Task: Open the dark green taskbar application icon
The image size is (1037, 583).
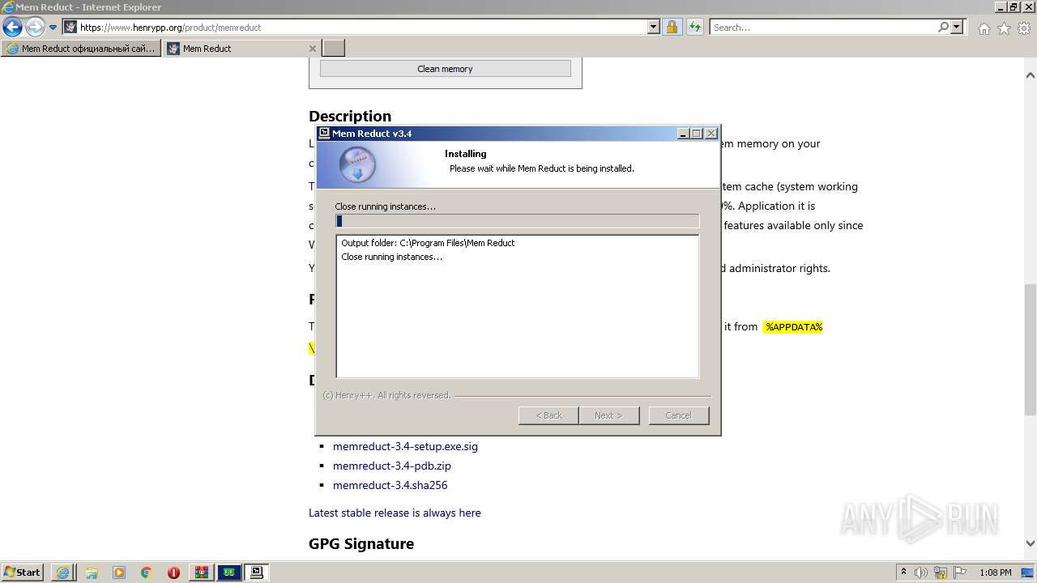Action: 229,572
